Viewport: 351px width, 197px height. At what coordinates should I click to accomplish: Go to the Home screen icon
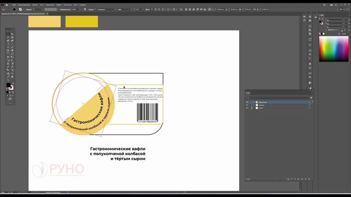tap(7, 5)
